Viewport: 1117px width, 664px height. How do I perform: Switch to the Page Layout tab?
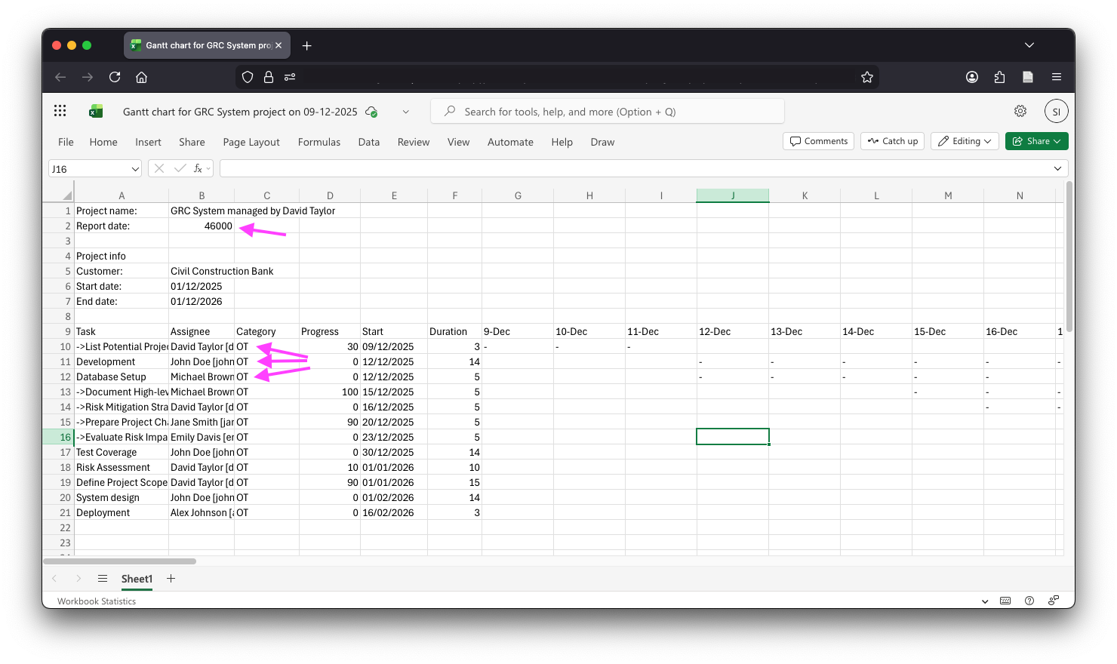click(x=251, y=142)
